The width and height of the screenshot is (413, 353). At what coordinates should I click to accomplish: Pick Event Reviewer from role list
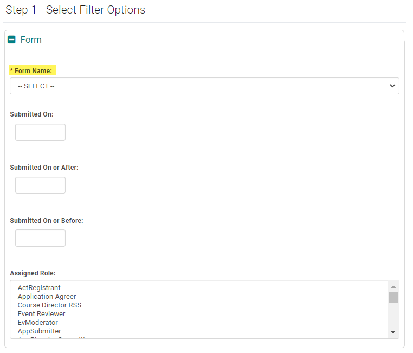tap(41, 313)
